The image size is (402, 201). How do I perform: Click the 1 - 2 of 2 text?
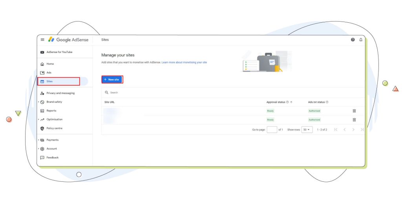322,130
